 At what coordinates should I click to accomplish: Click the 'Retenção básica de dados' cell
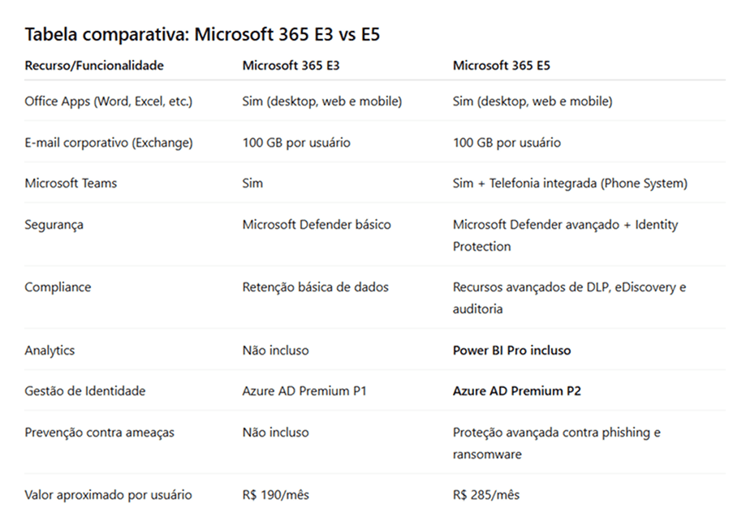[x=315, y=287]
